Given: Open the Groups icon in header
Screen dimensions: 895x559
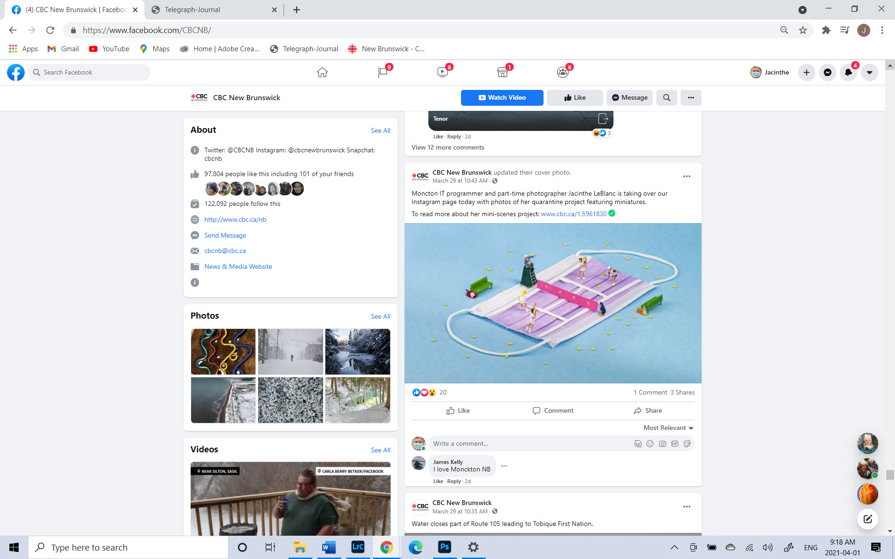Looking at the screenshot, I should [563, 72].
